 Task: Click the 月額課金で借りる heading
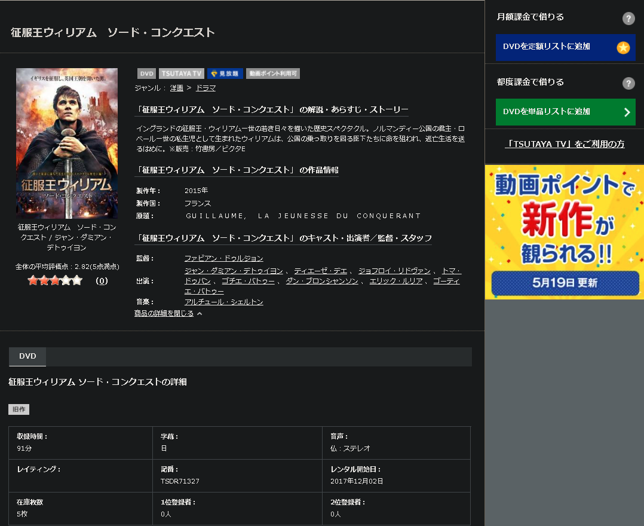[x=530, y=17]
